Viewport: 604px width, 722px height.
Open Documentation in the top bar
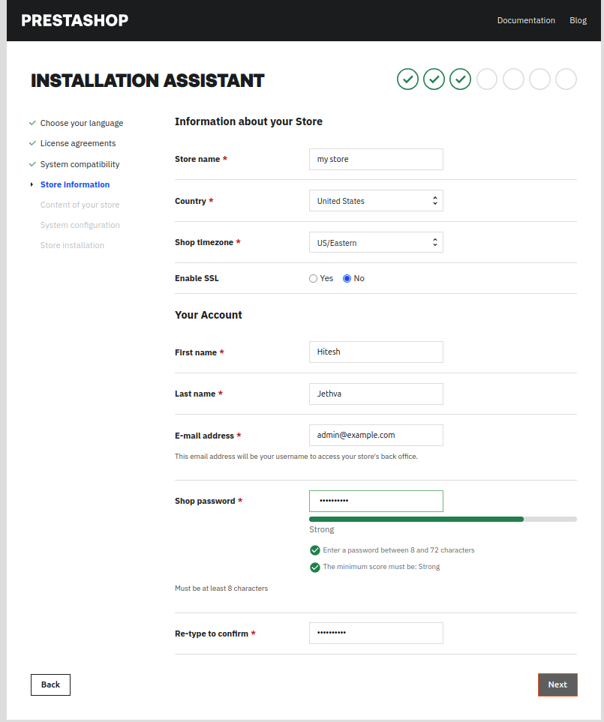tap(526, 20)
